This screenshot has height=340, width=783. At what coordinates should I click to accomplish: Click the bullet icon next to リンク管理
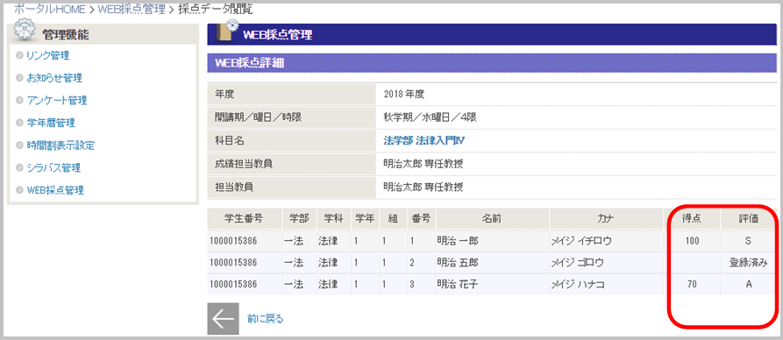pos(19,56)
